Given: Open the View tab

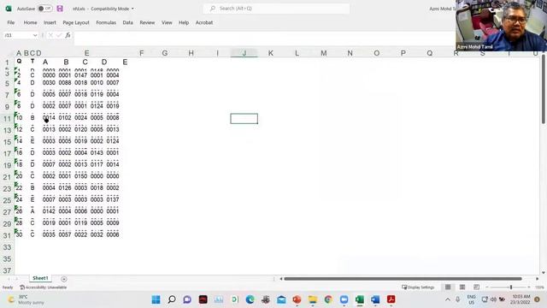Looking at the screenshot, I should (x=167, y=22).
